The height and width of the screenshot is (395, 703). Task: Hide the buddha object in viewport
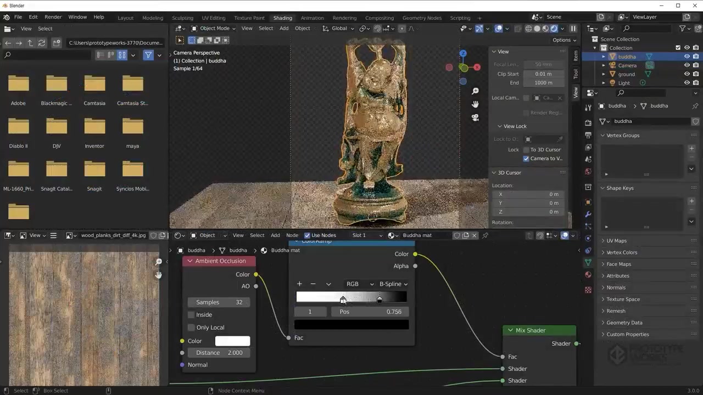click(687, 57)
